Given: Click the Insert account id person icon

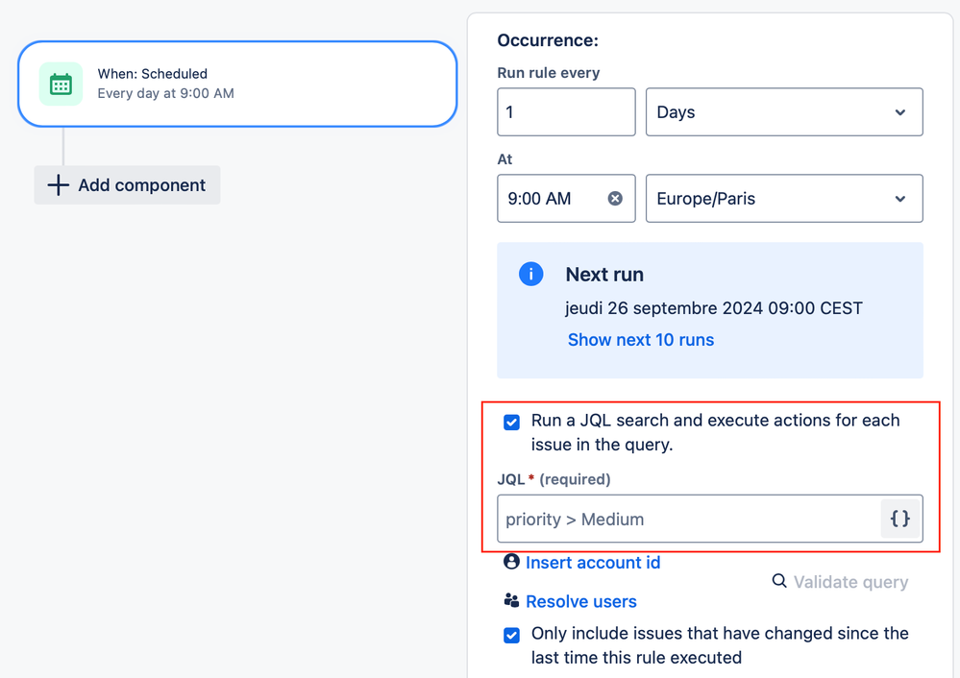Looking at the screenshot, I should (x=511, y=562).
